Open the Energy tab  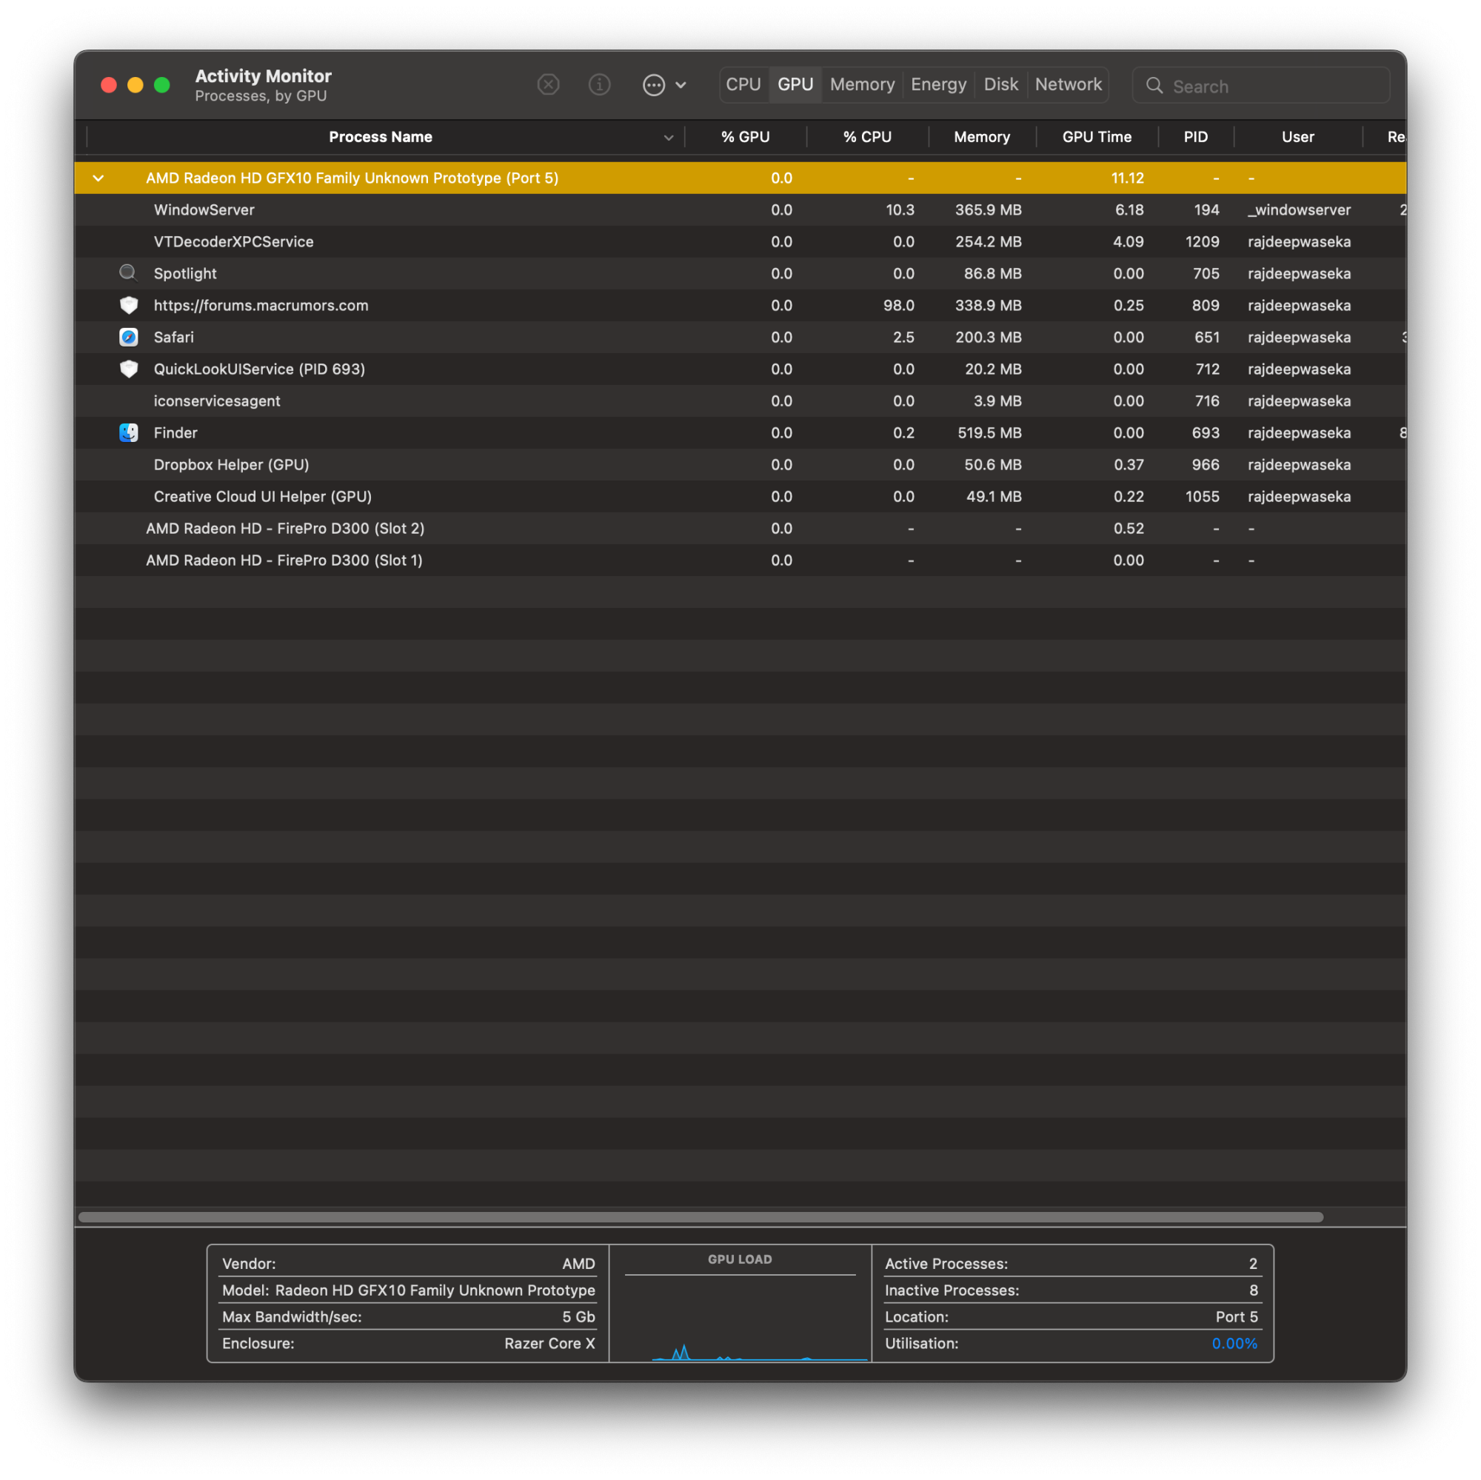937,84
